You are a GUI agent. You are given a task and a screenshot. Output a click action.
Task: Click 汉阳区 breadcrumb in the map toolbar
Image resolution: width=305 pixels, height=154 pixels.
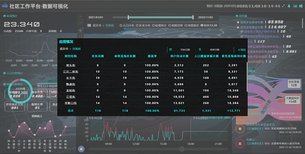coord(109,26)
